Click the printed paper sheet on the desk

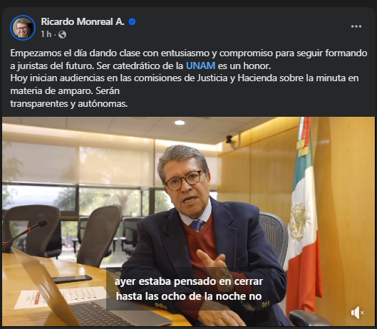click(x=60, y=297)
